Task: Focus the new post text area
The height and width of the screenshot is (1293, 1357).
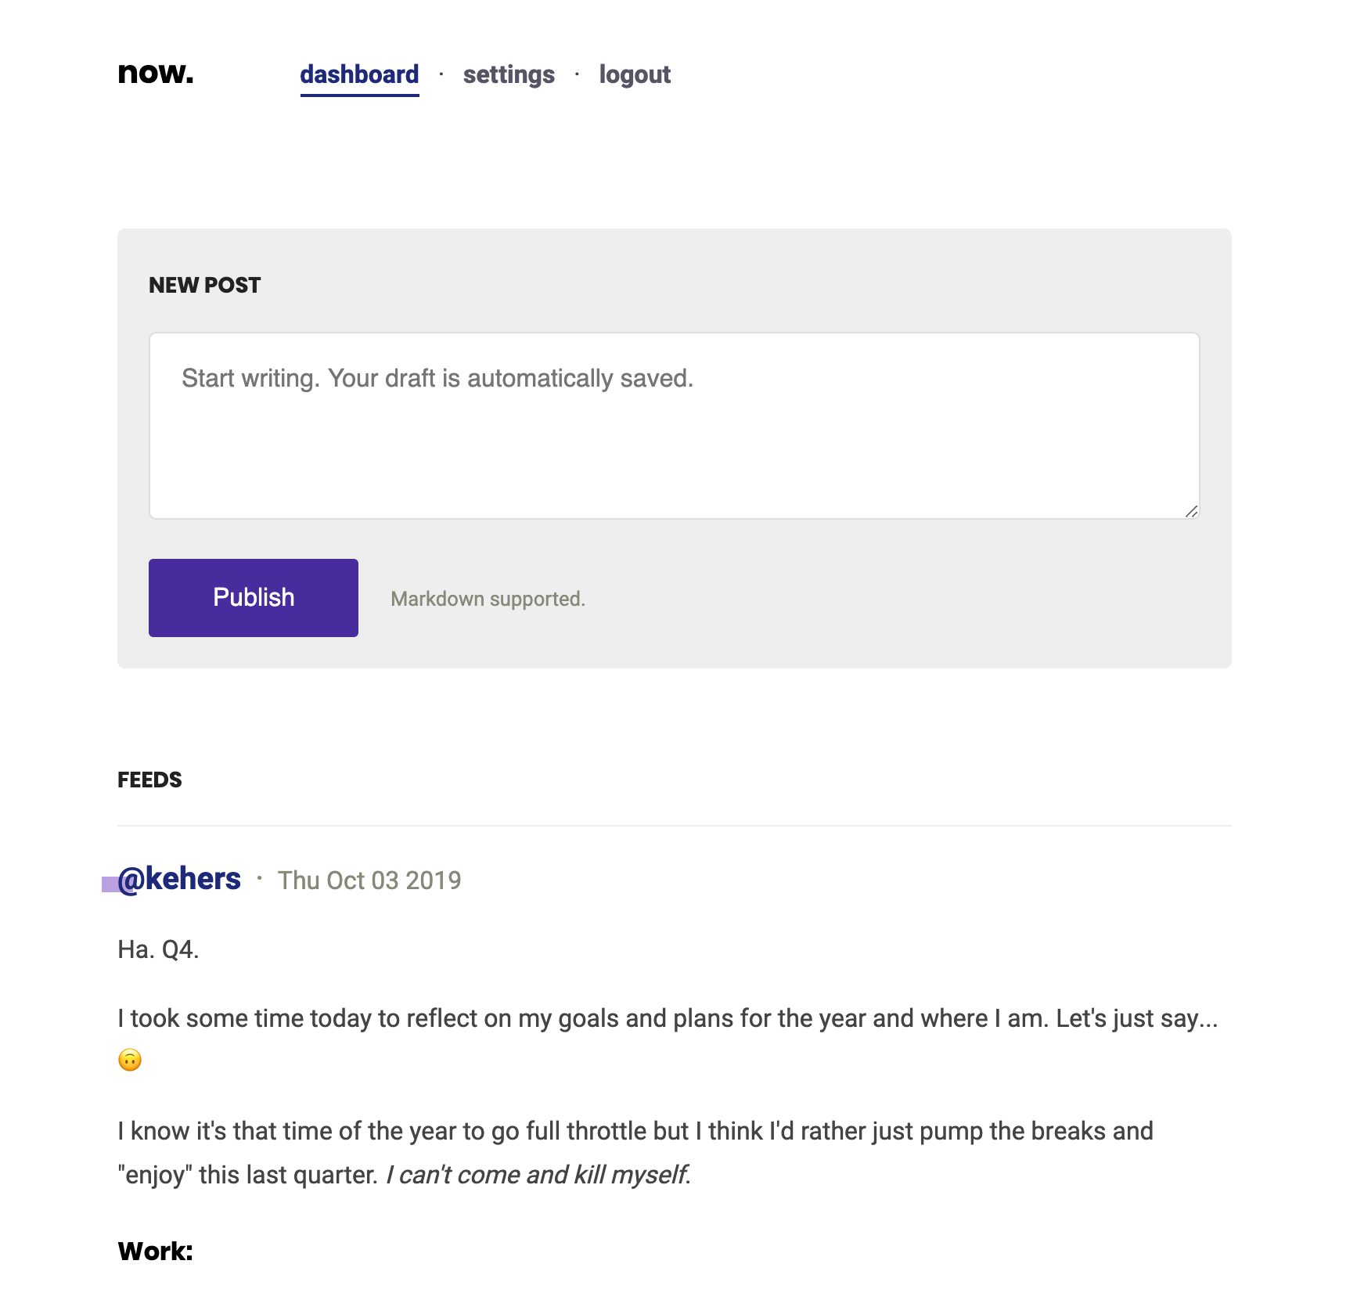Action: tap(674, 426)
